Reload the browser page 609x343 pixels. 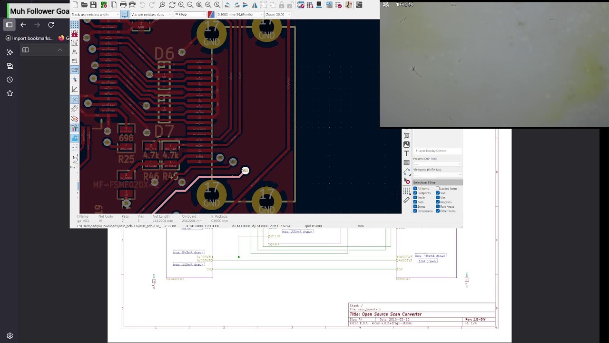click(51, 25)
